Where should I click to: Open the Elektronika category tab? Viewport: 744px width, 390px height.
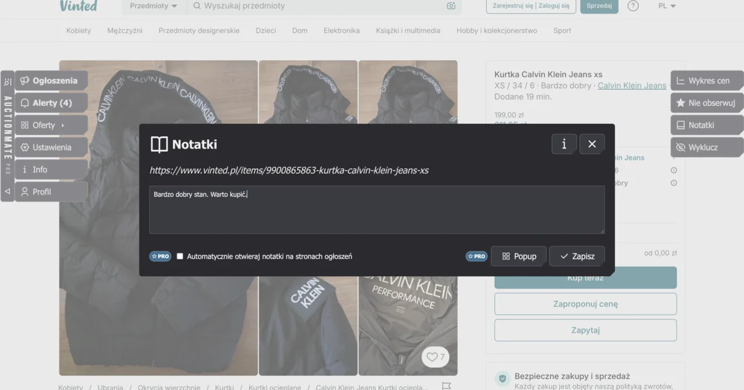pos(342,30)
